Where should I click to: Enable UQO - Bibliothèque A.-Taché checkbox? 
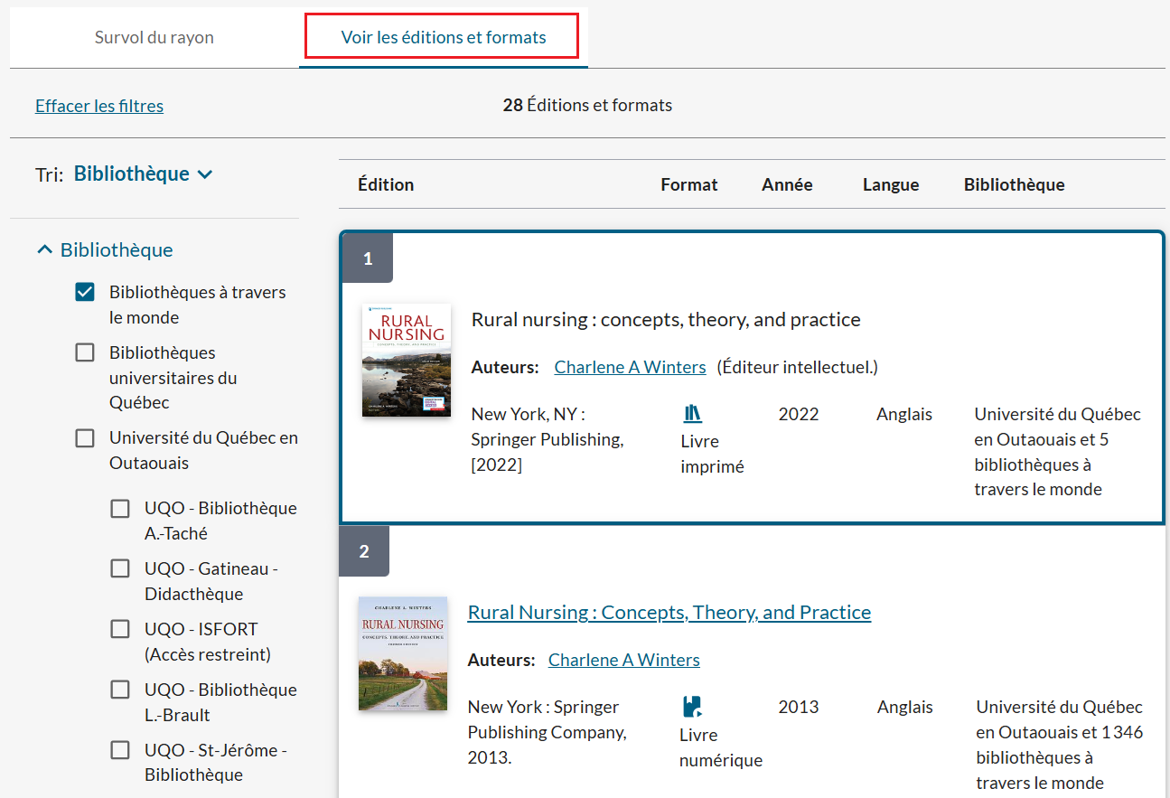(120, 509)
